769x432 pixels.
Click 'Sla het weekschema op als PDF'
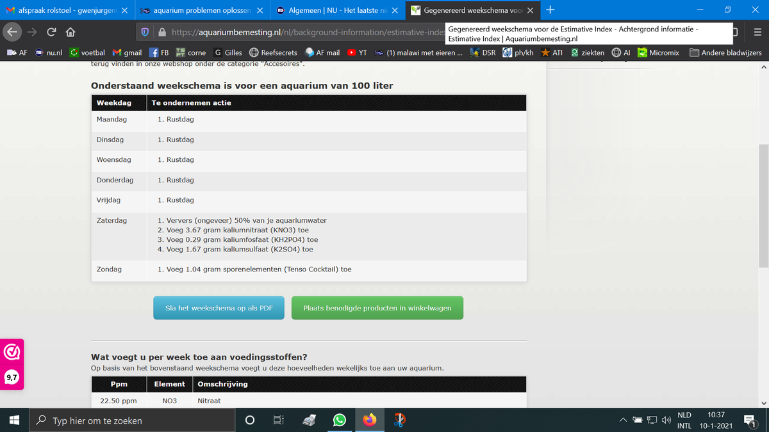[x=219, y=308]
